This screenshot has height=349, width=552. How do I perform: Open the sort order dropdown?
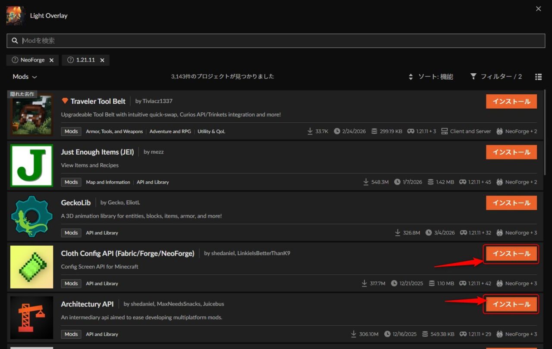(431, 77)
